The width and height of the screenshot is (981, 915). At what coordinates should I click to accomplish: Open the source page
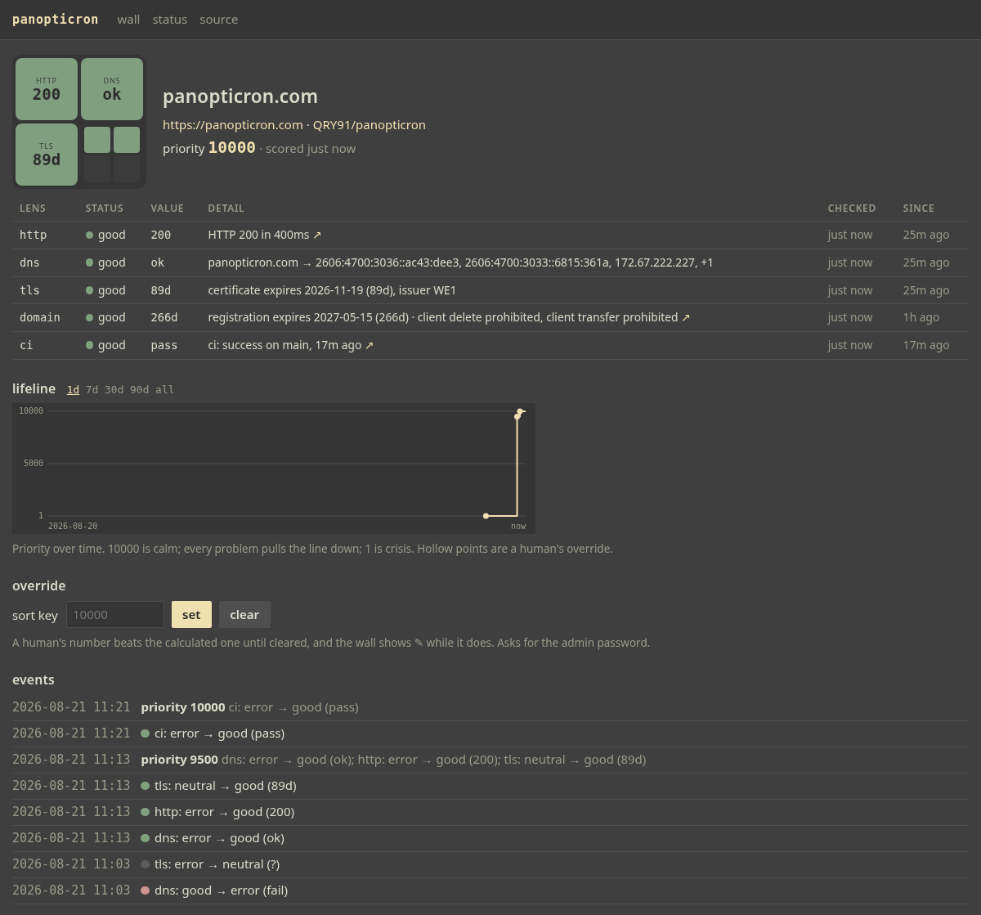(x=219, y=19)
